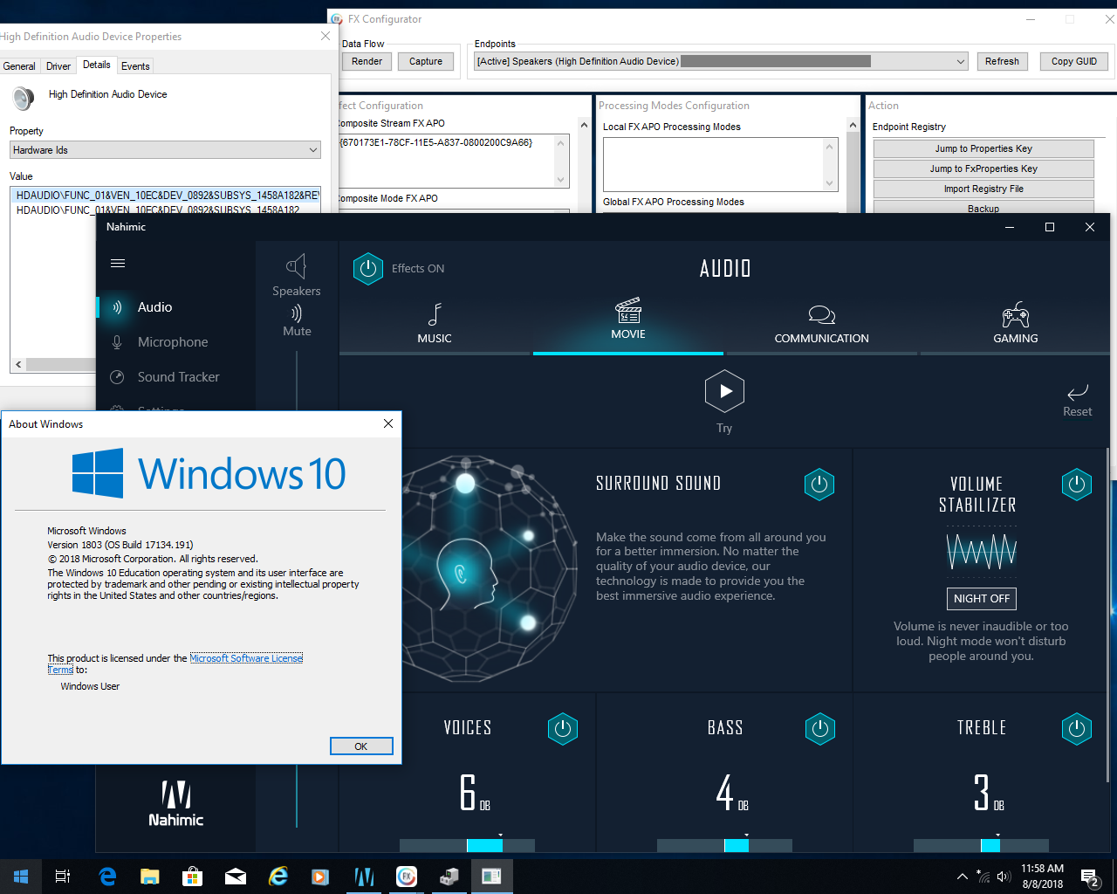Open the Driver tab in Device Properties
This screenshot has height=894, width=1117.
point(58,66)
